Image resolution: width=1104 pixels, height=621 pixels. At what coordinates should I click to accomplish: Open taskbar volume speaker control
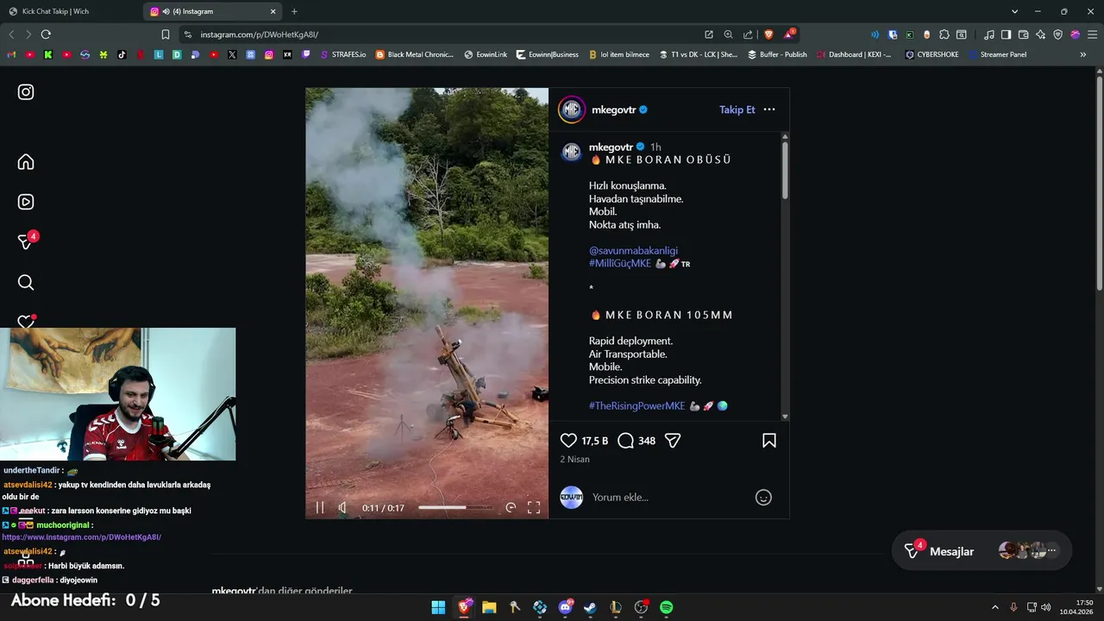click(1046, 607)
